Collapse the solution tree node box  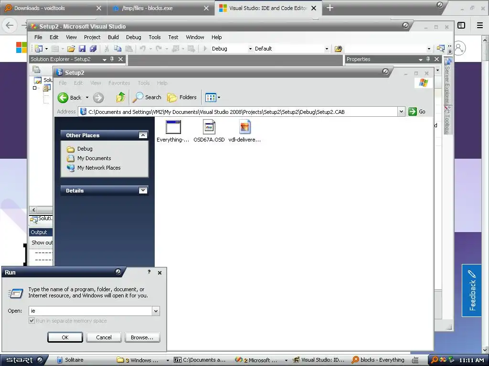click(34, 88)
